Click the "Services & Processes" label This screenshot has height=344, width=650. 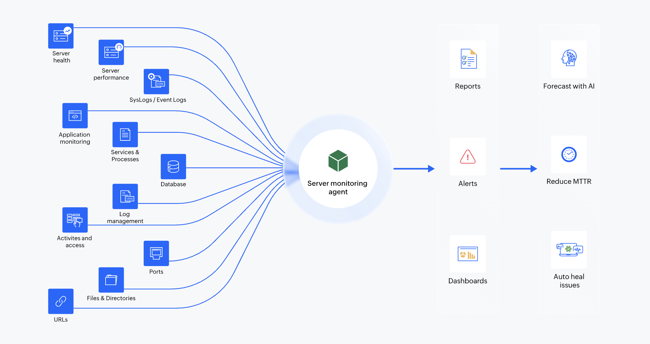pyautogui.click(x=125, y=156)
